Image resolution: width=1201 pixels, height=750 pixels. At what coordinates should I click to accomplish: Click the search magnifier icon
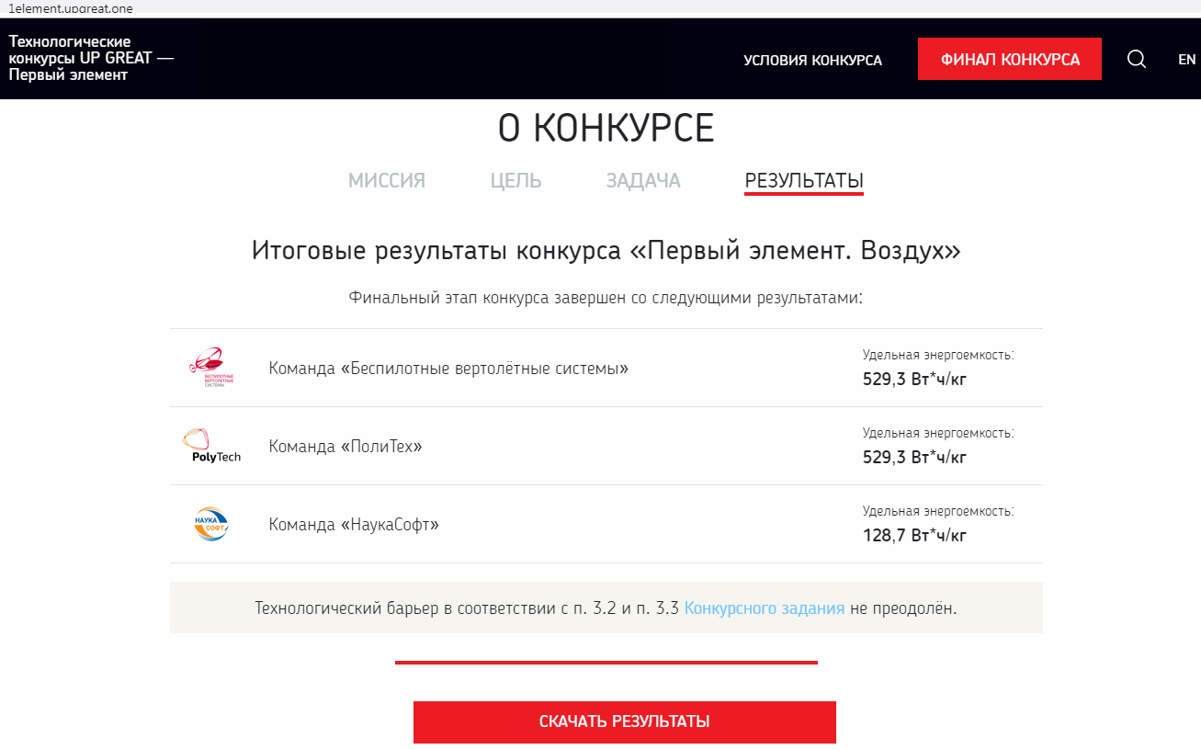[x=1137, y=60]
